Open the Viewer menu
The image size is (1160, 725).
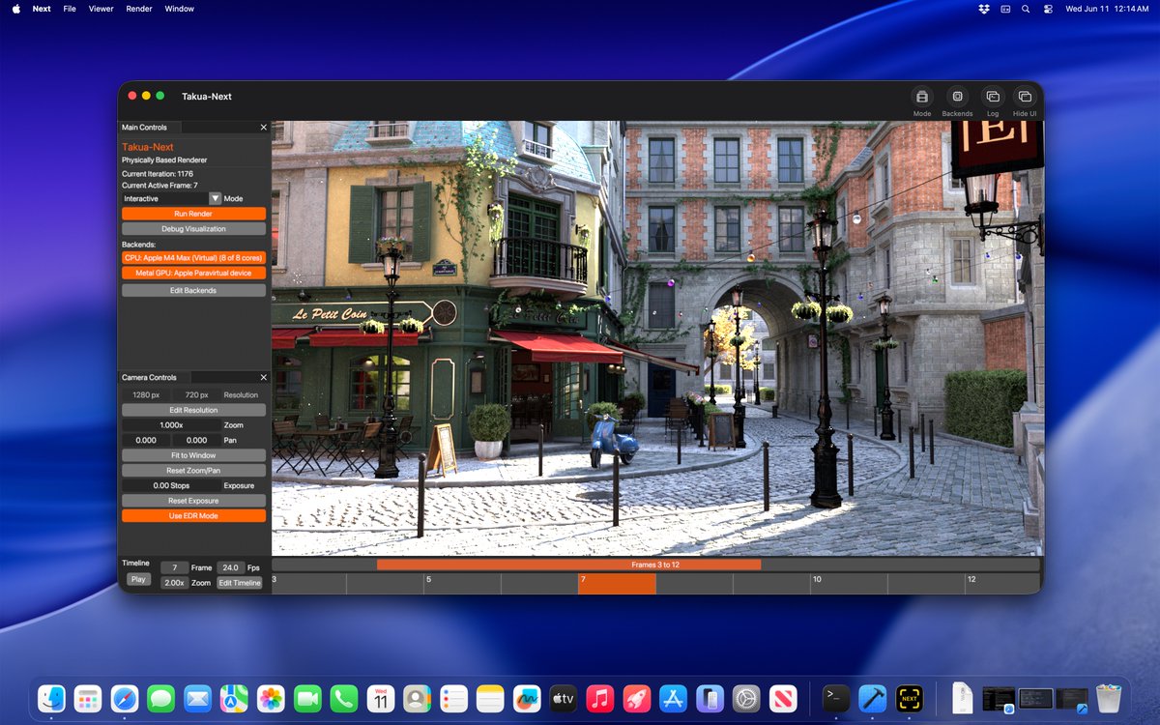coord(101,9)
